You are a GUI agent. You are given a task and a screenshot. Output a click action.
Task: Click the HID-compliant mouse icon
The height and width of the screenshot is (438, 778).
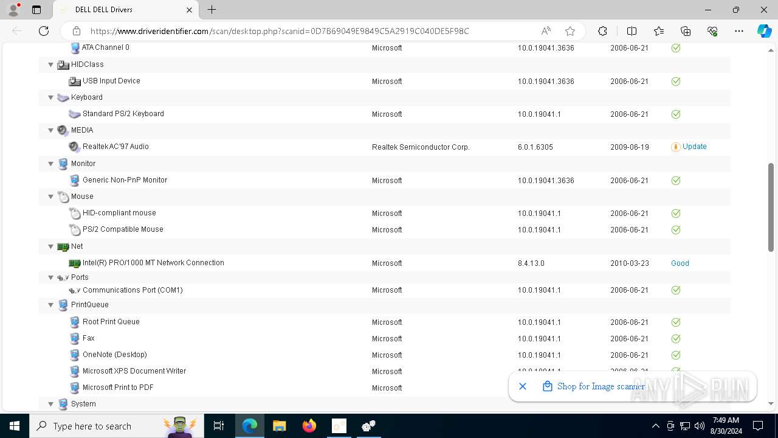coord(75,213)
